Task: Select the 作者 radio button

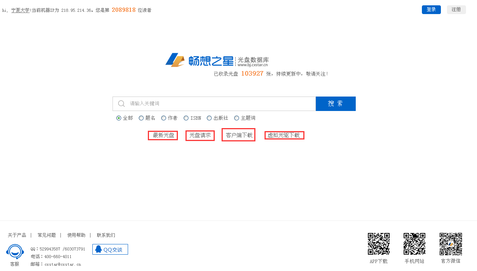Action: click(163, 118)
